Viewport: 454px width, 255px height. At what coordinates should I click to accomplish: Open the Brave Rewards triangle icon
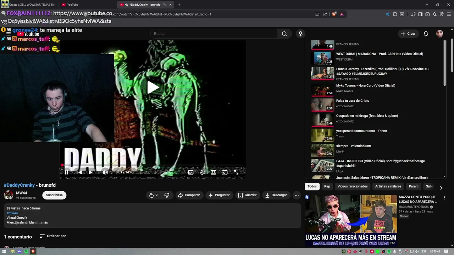click(x=342, y=14)
